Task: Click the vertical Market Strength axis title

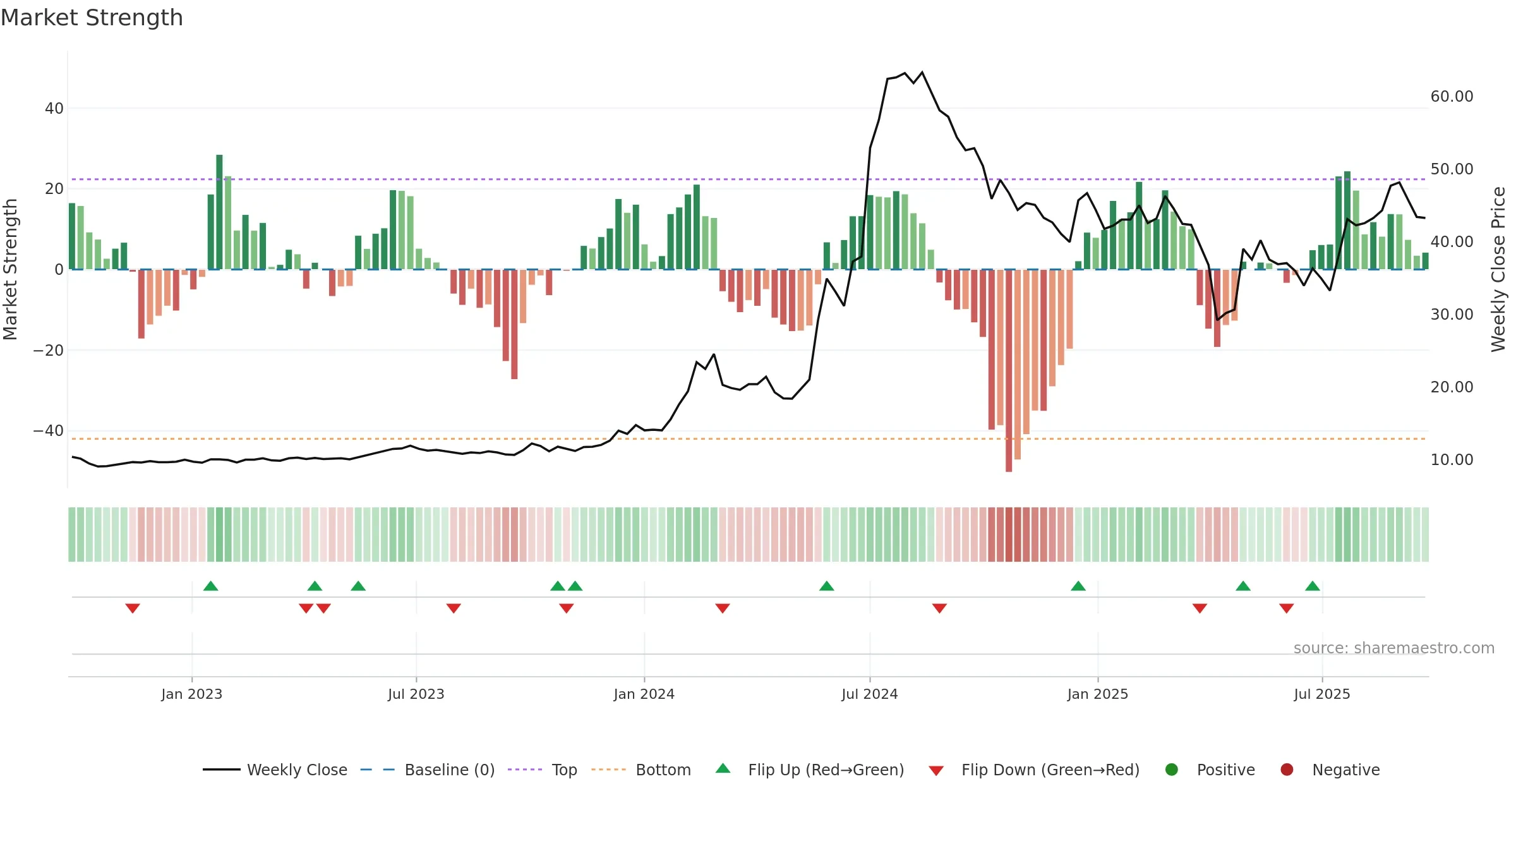Action: point(10,269)
